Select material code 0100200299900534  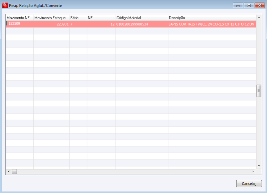point(142,24)
